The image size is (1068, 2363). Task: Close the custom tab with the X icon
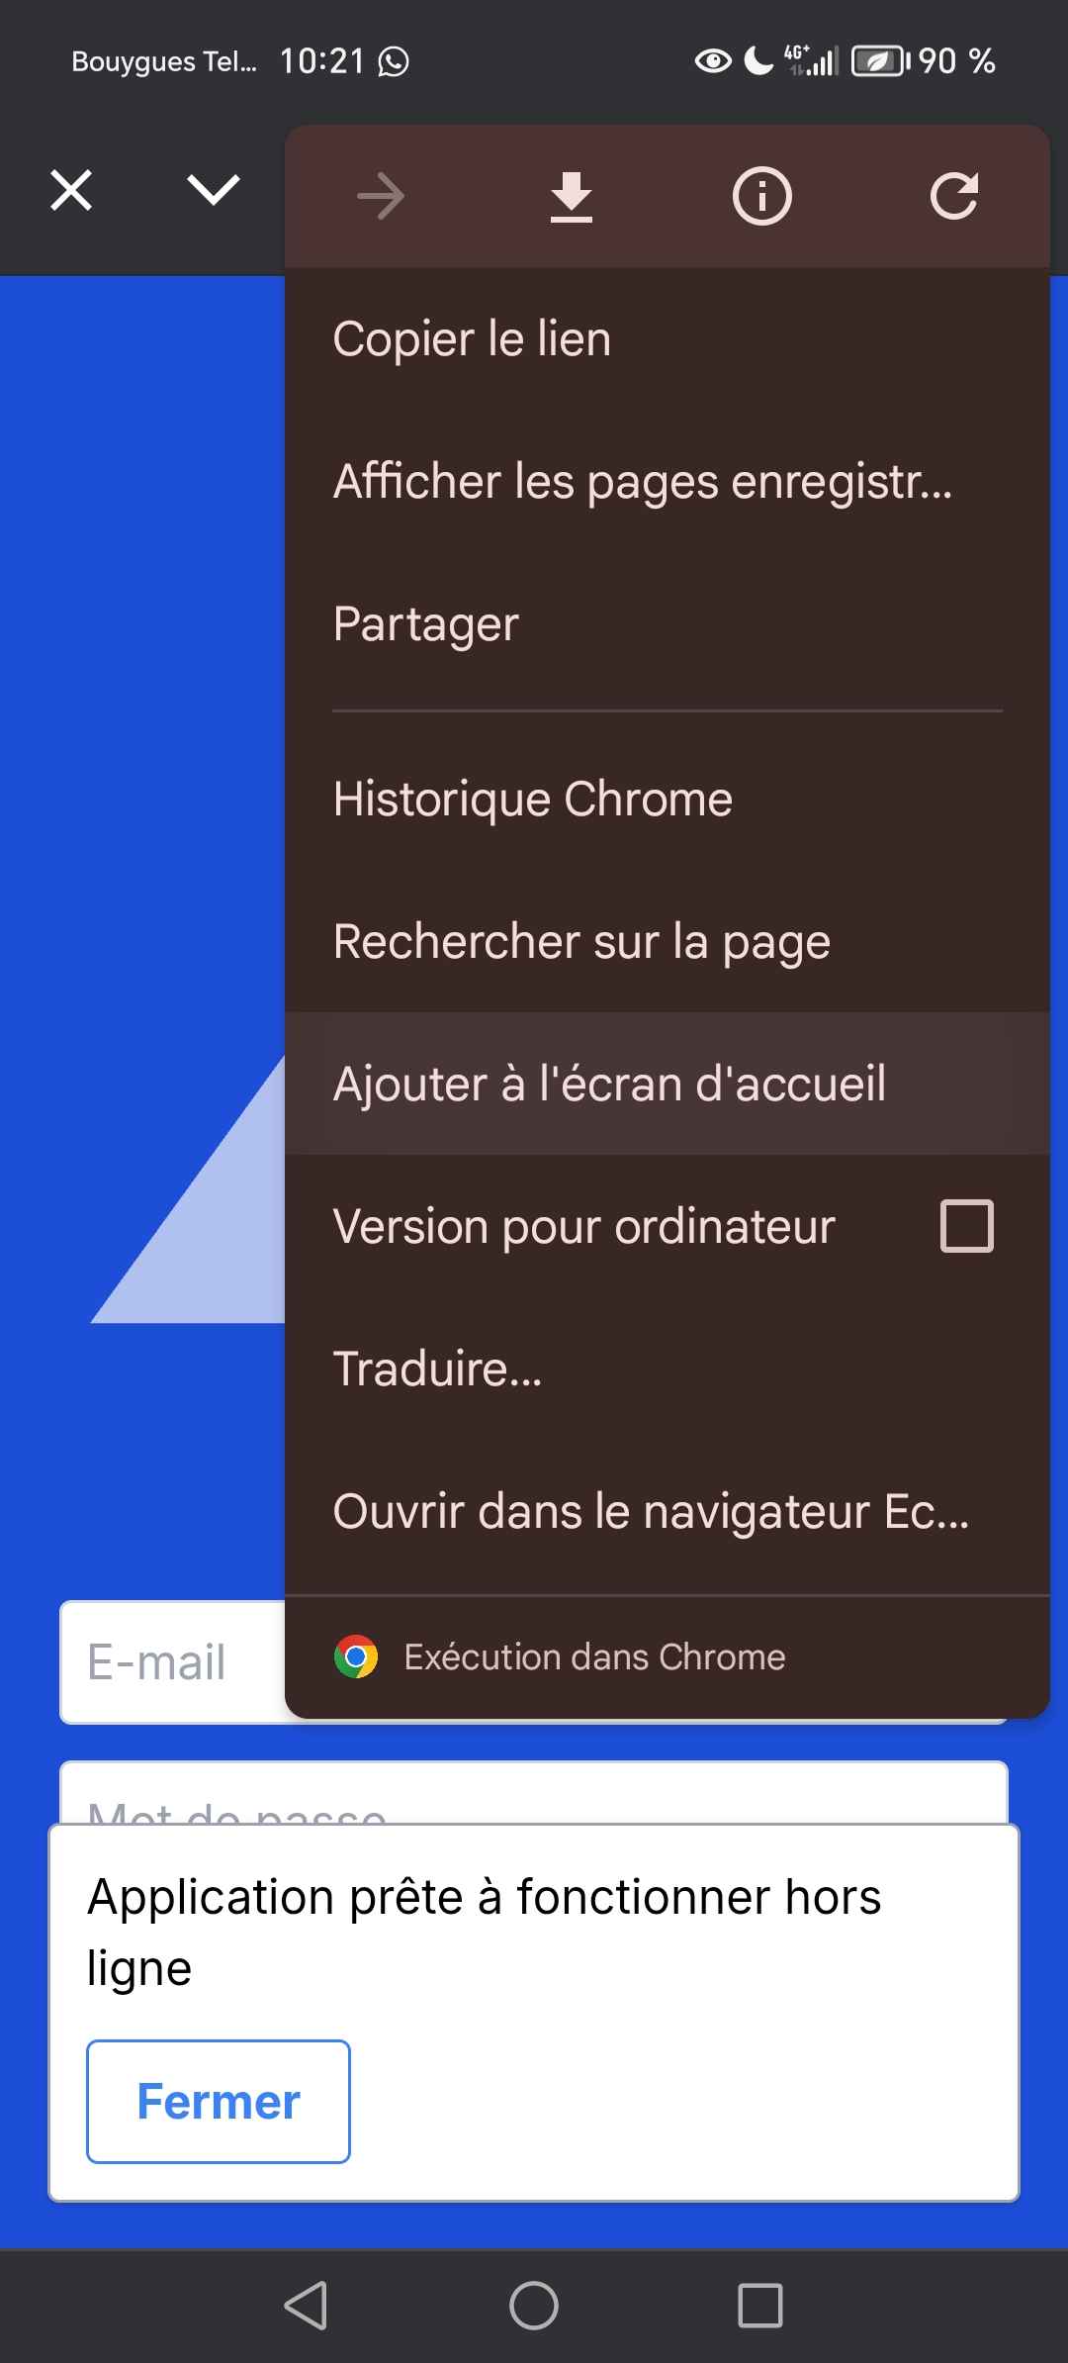point(71,190)
